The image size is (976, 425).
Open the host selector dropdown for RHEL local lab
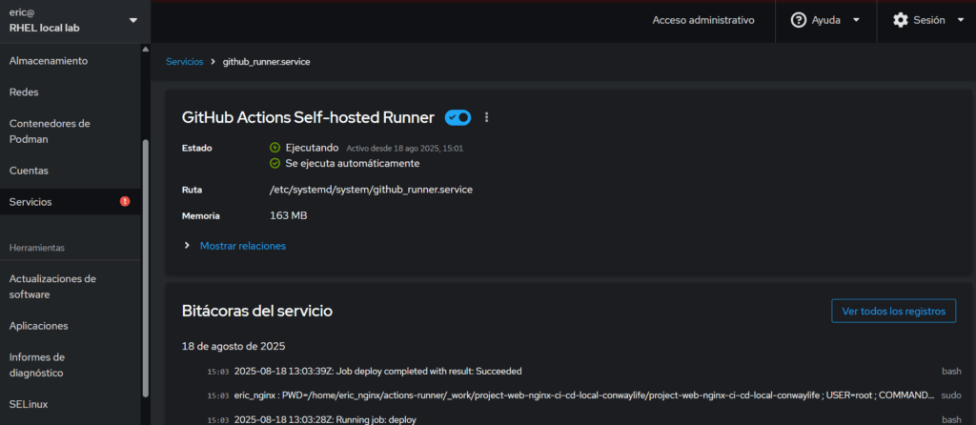coord(132,21)
